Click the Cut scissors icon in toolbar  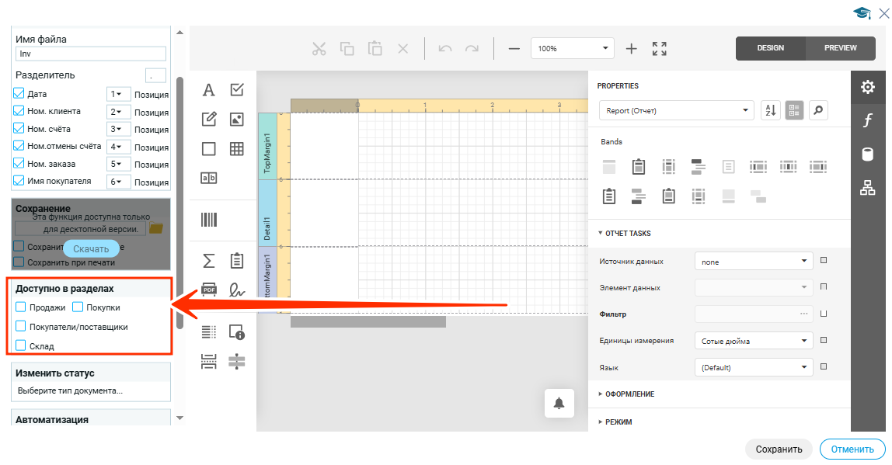coord(319,49)
